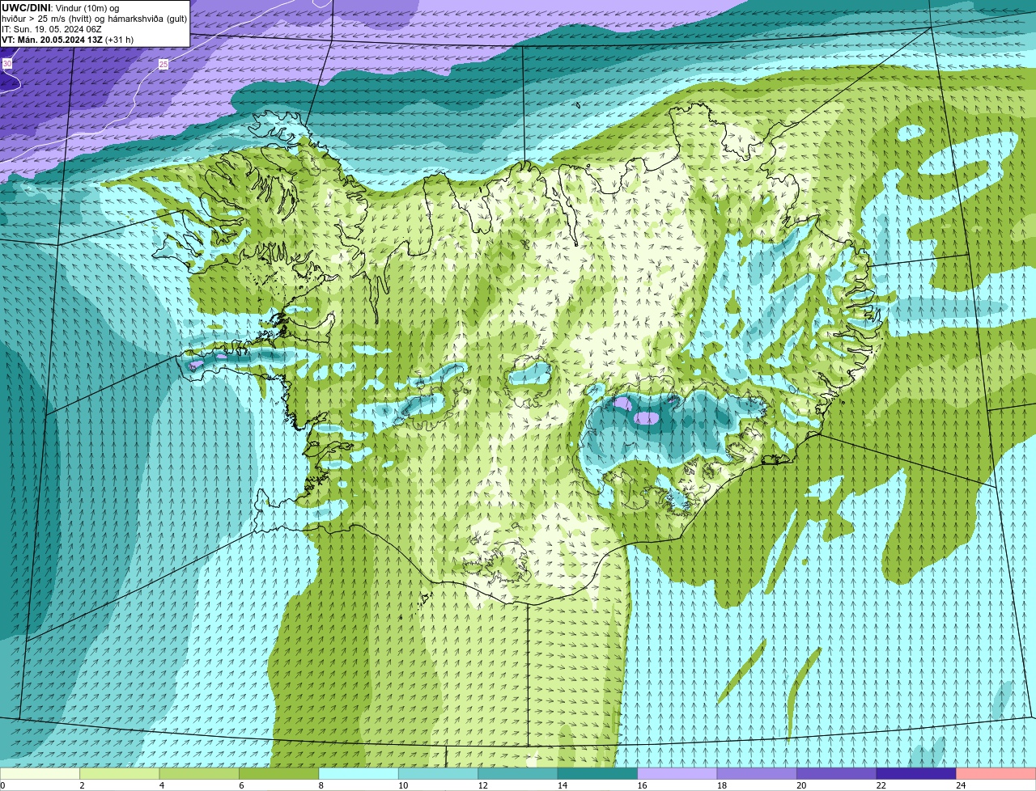Click the '30' gust contour label
Viewport: 1036px width, 791px height.
7,63
